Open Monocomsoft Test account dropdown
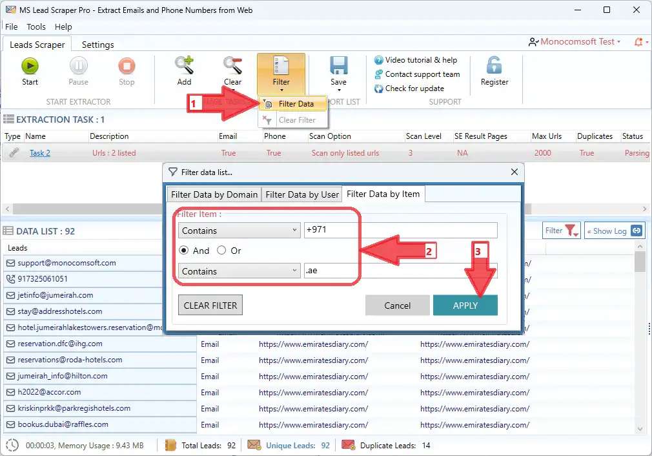 pos(575,41)
